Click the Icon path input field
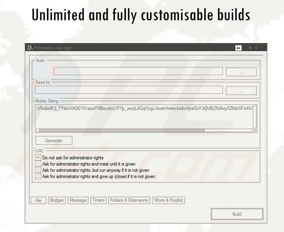This screenshot has height=232, width=284. [x=138, y=71]
